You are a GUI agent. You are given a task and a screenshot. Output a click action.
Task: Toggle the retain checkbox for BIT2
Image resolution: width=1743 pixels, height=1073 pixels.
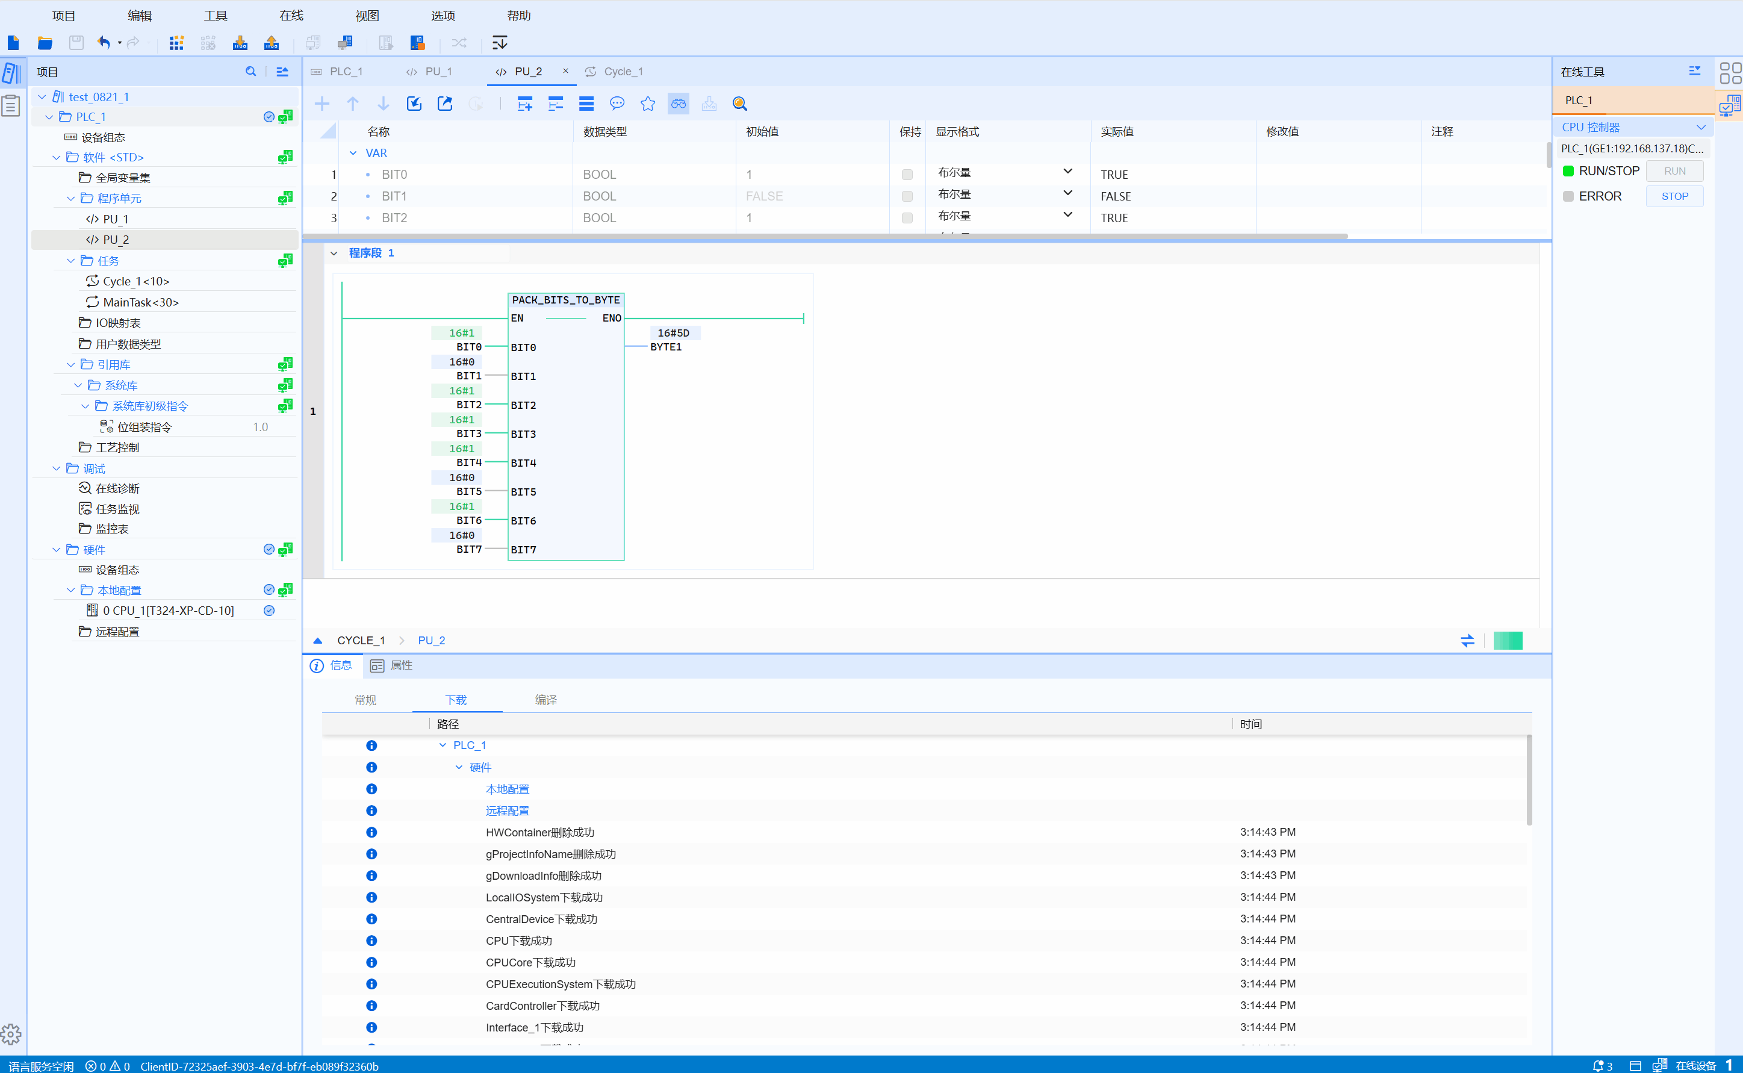(x=907, y=218)
